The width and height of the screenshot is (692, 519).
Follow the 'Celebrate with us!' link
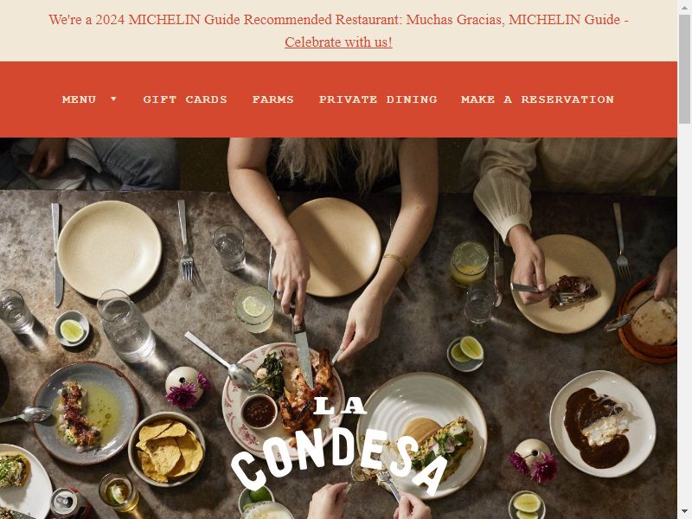tap(338, 42)
